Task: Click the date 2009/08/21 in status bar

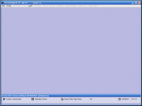Action: point(125,99)
